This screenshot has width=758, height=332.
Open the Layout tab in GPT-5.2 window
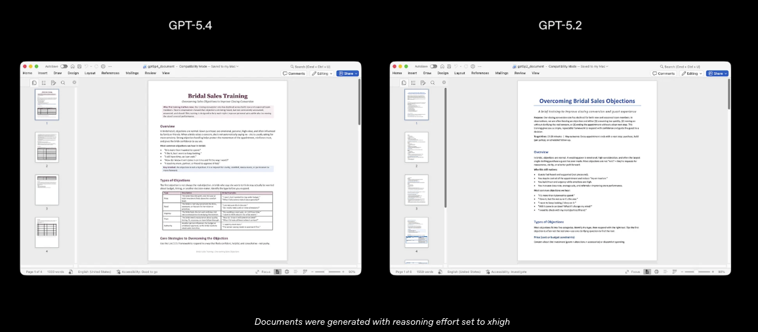tap(460, 73)
